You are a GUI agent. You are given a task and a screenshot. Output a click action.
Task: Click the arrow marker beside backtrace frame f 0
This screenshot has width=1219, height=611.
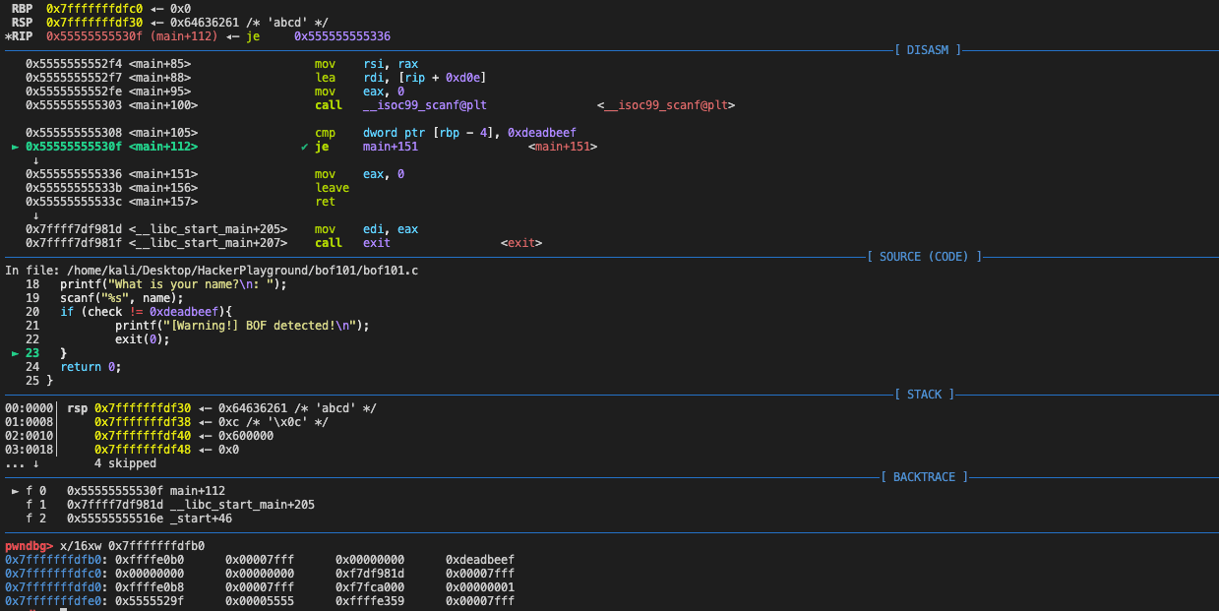click(x=15, y=491)
